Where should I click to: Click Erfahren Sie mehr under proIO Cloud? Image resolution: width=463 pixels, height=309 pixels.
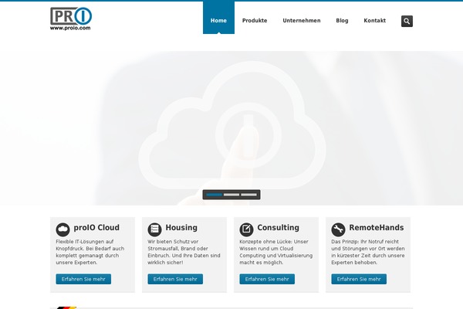(x=83, y=279)
